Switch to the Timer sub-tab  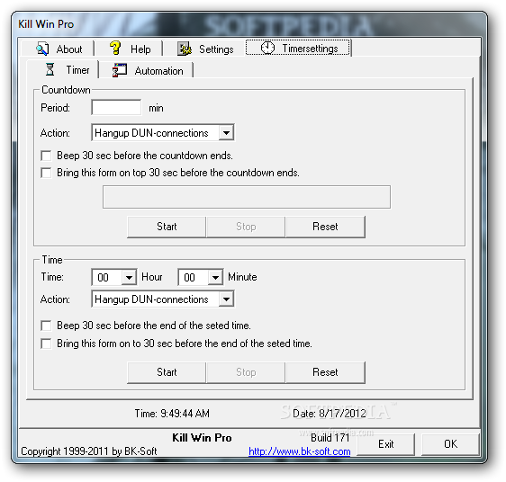(63, 69)
